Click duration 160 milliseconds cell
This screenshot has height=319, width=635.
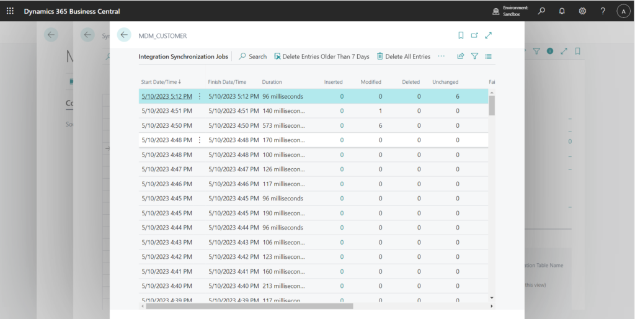tap(284, 272)
